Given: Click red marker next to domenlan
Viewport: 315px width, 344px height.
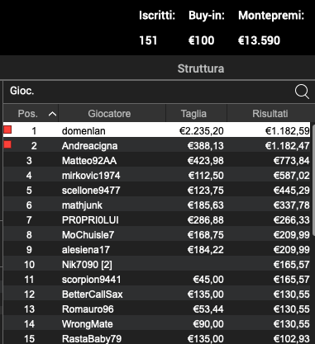Looking at the screenshot, I should coord(7,130).
